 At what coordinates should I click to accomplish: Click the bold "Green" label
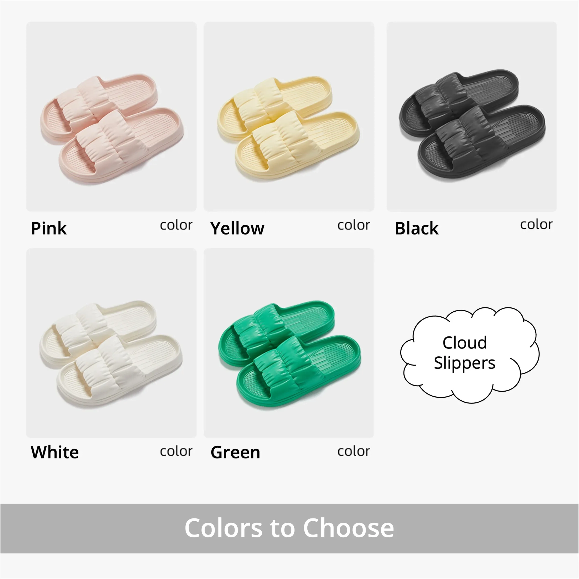235,452
